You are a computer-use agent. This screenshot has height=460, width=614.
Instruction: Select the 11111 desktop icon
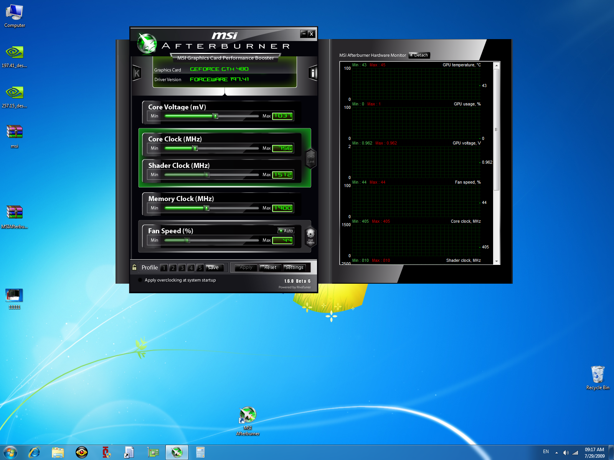(15, 299)
